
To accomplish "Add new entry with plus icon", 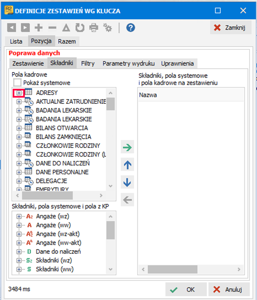I will pos(38,28).
